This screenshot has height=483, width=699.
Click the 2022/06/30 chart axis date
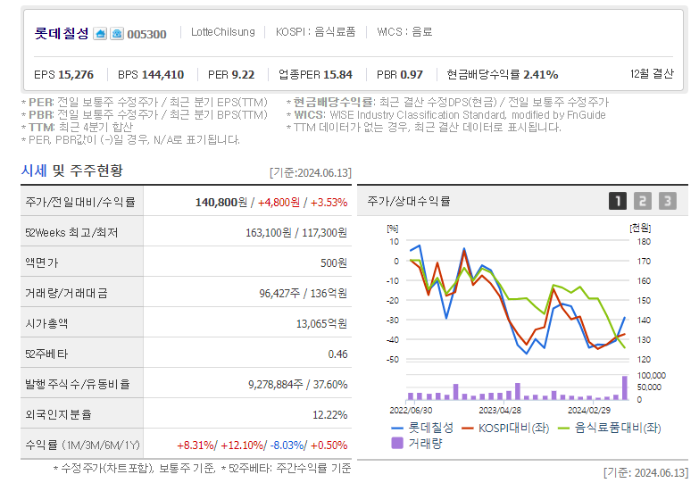click(x=411, y=411)
